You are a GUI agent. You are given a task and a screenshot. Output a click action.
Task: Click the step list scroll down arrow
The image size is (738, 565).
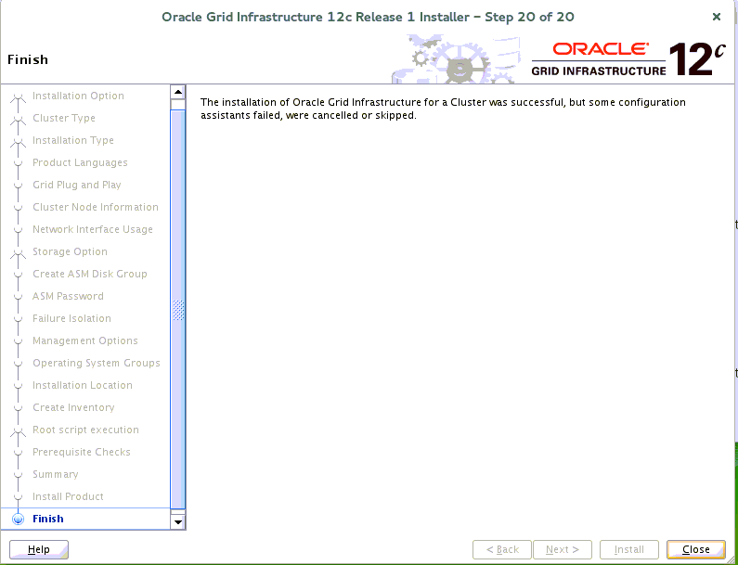(178, 521)
